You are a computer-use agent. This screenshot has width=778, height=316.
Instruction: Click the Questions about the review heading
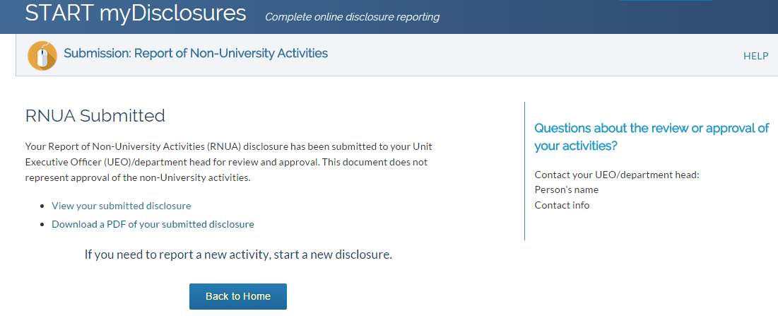(652, 137)
